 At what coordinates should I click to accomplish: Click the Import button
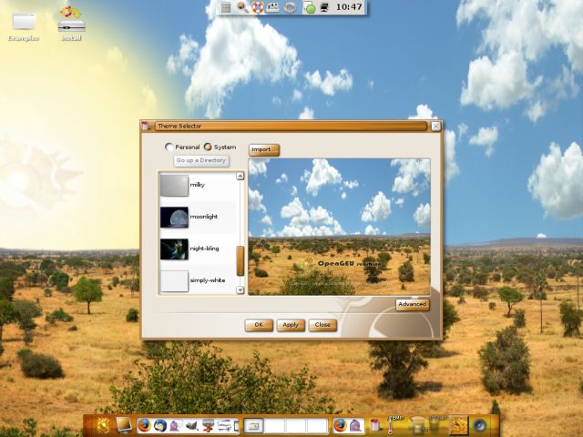pos(264,149)
